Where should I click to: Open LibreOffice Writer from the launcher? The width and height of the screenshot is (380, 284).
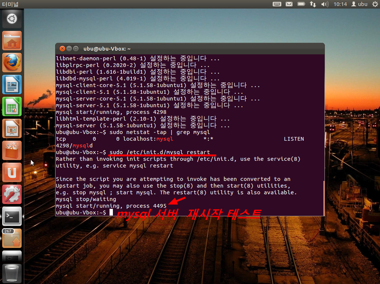coord(12,84)
